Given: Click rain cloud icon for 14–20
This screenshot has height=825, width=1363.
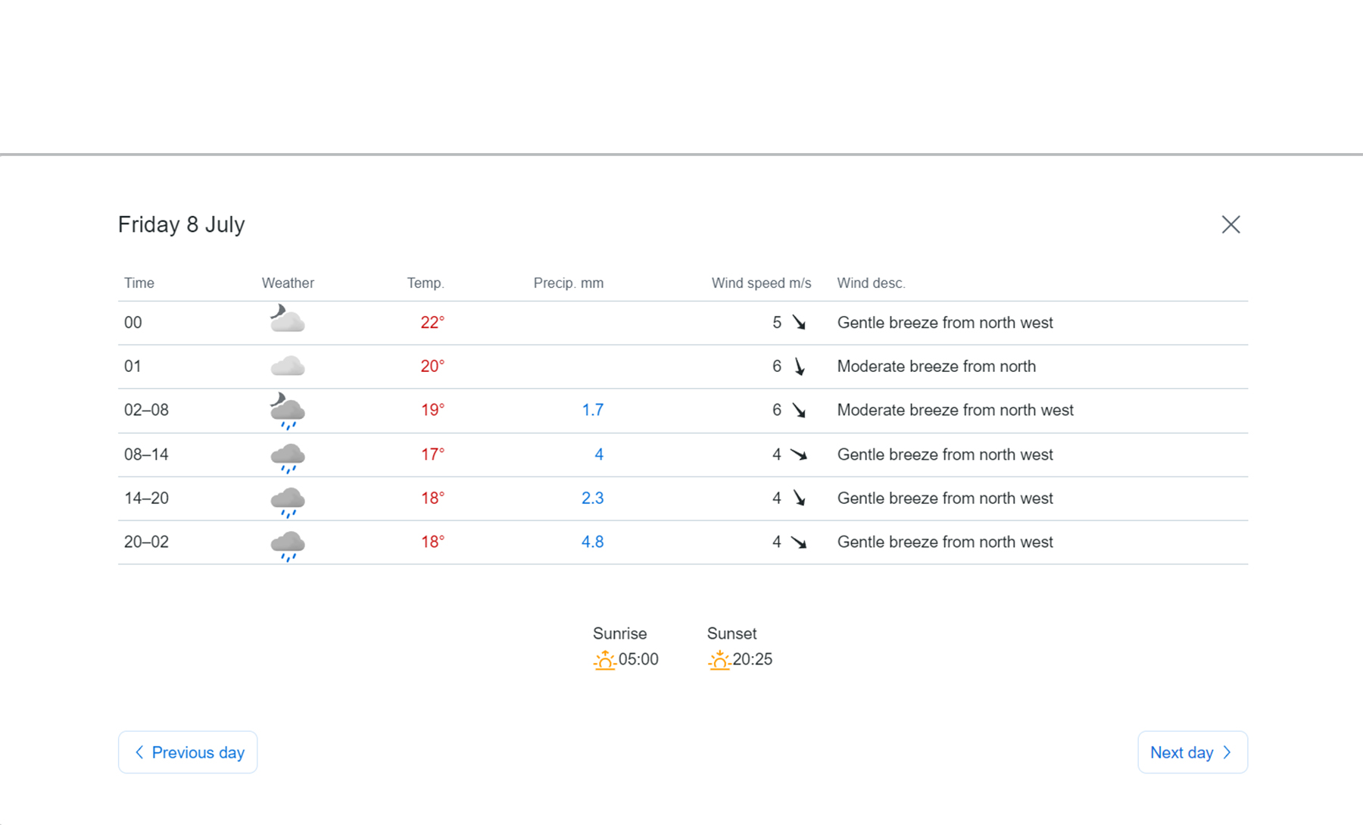Looking at the screenshot, I should (x=287, y=501).
